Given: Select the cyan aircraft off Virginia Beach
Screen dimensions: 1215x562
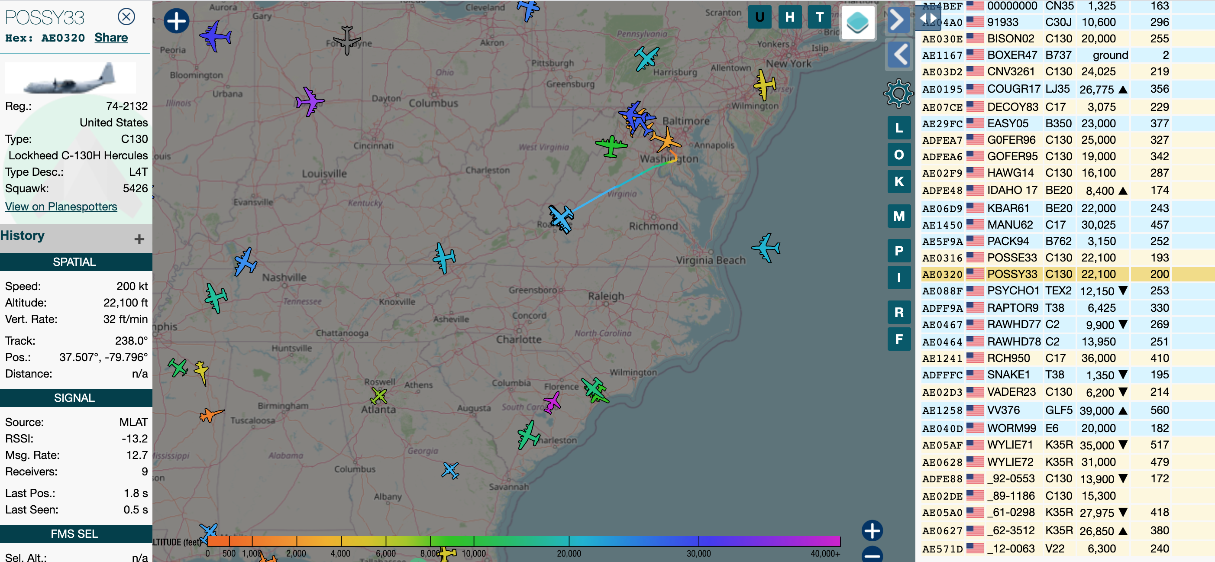Looking at the screenshot, I should [x=766, y=247].
